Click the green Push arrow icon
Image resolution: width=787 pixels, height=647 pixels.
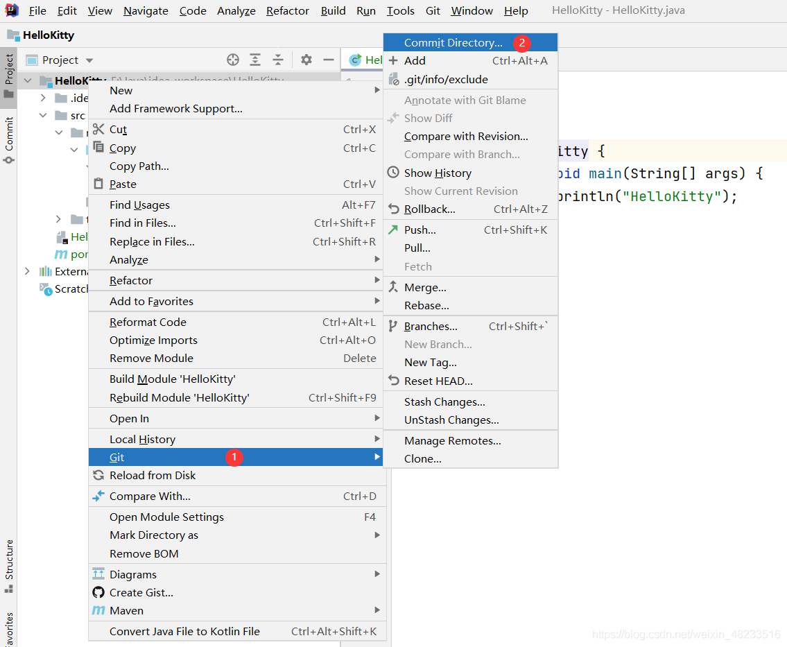(x=394, y=230)
